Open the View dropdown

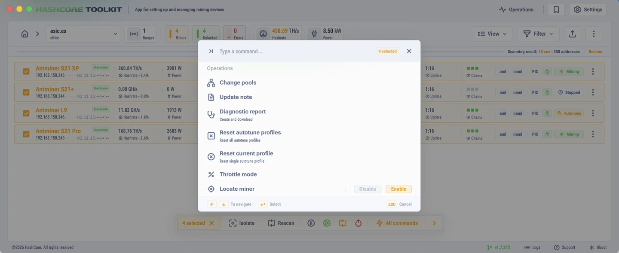coord(492,34)
